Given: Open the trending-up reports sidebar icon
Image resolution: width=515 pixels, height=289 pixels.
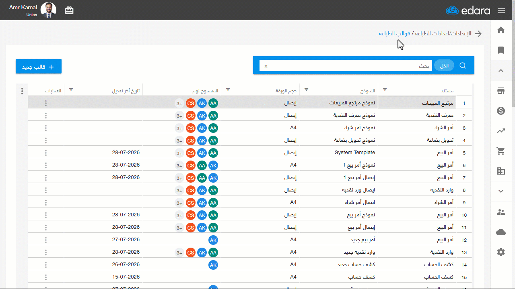Looking at the screenshot, I should click(501, 131).
